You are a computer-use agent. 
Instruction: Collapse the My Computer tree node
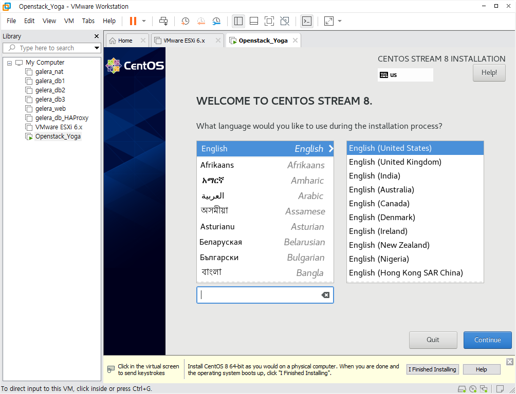10,63
